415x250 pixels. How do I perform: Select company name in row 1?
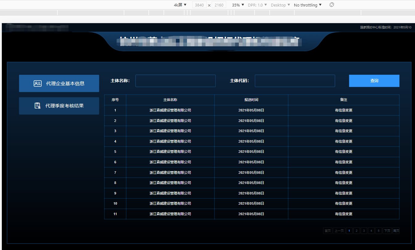coord(170,110)
